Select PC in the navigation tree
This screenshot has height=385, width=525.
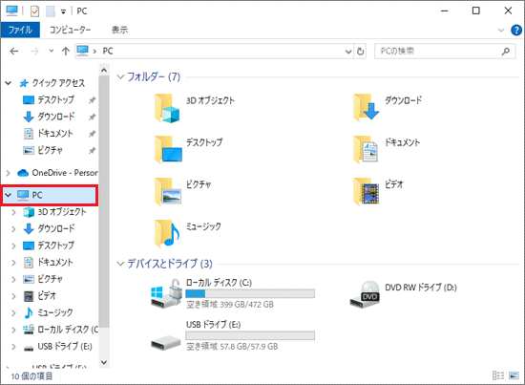[x=50, y=195]
